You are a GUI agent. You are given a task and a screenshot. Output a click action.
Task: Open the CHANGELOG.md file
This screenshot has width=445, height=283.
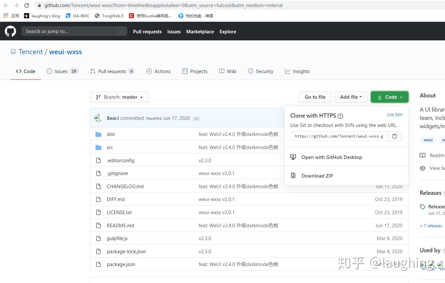click(x=125, y=187)
